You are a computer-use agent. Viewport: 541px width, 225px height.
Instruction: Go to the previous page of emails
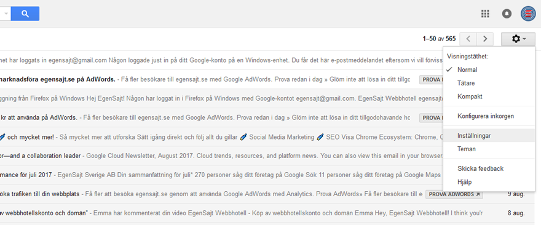click(468, 39)
